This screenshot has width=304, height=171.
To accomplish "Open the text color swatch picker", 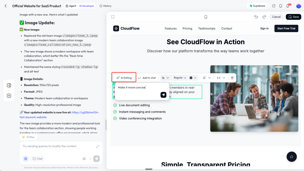I will click(x=193, y=78).
